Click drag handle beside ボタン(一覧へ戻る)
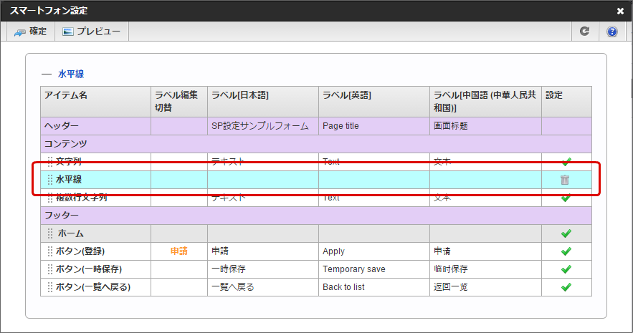The width and height of the screenshot is (633, 333). [x=50, y=287]
